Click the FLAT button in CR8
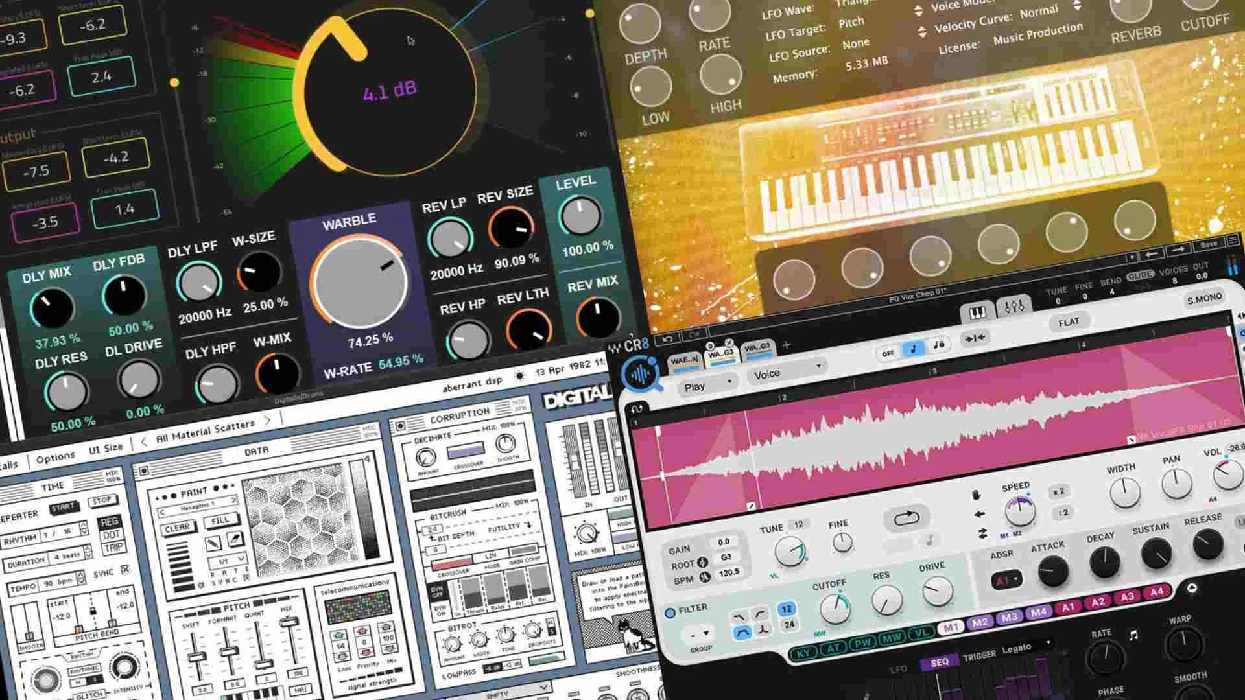This screenshot has width=1245, height=700. coord(1069,322)
